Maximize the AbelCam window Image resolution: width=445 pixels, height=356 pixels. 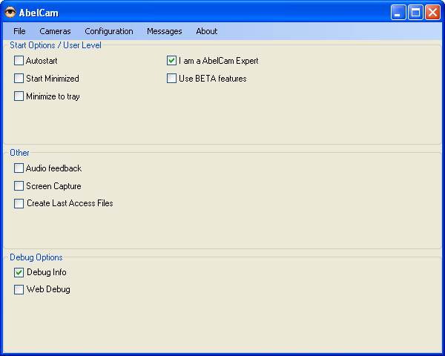(x=415, y=13)
